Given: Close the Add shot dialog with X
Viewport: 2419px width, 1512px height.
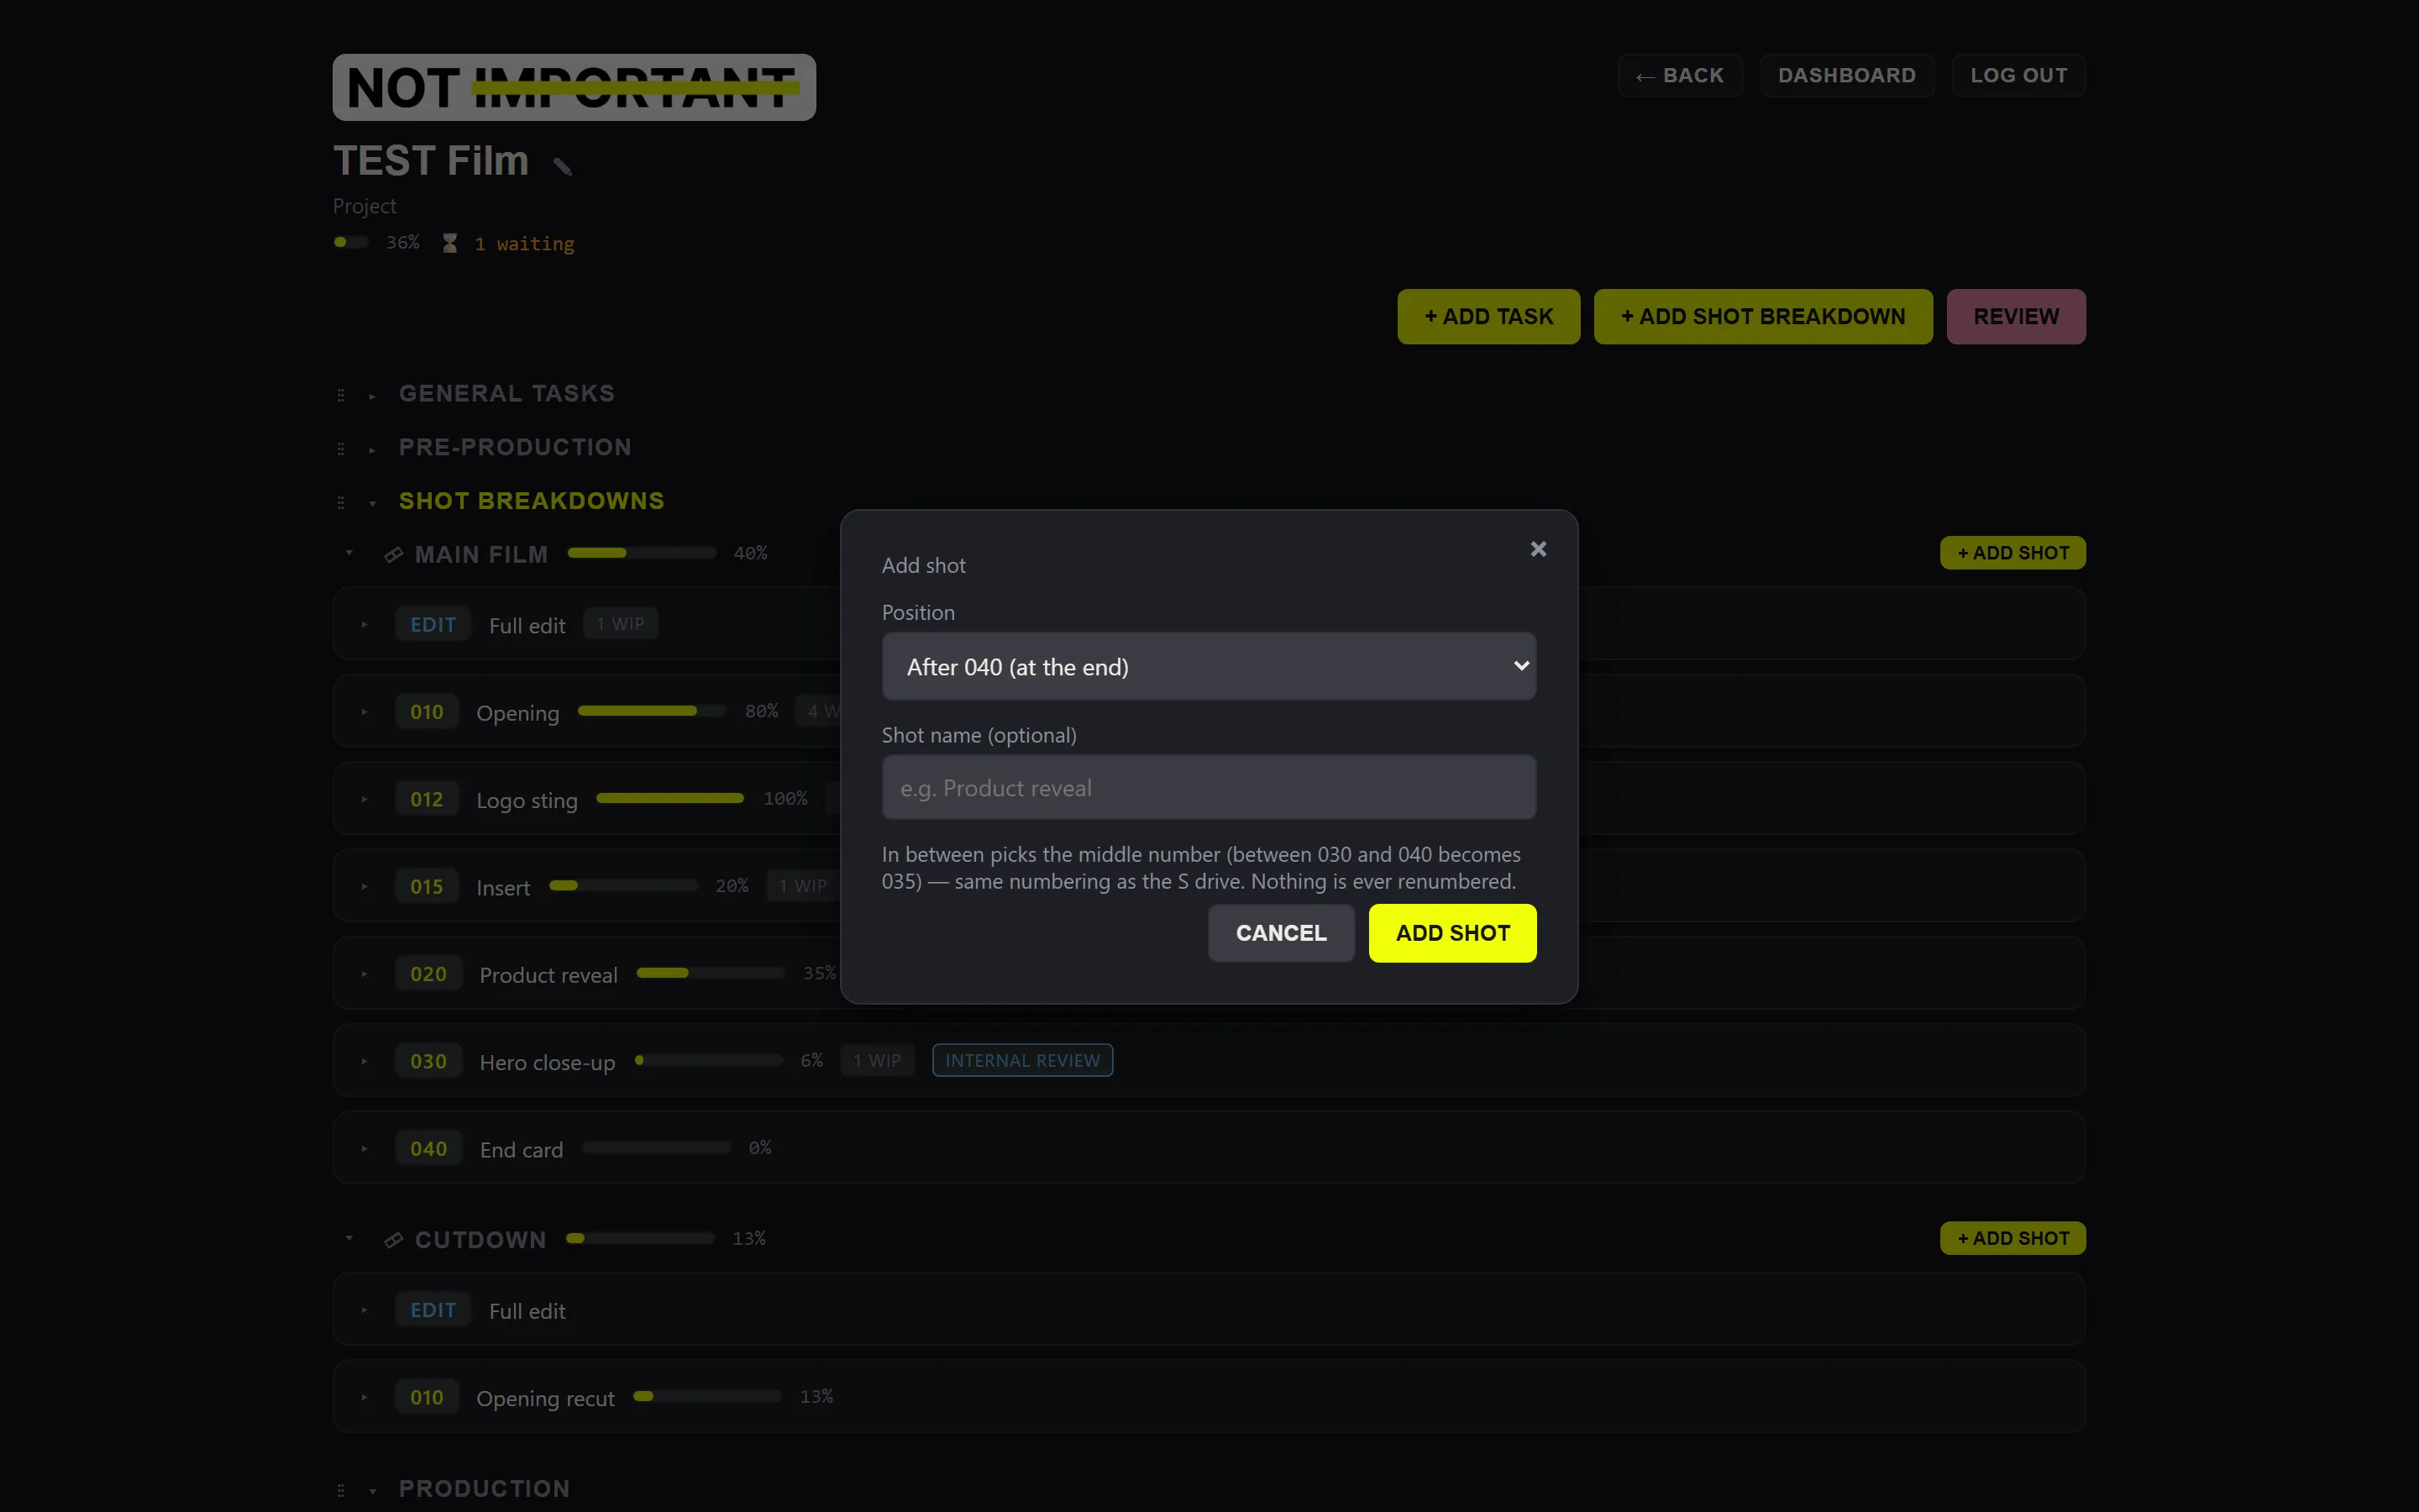Looking at the screenshot, I should (x=1539, y=549).
